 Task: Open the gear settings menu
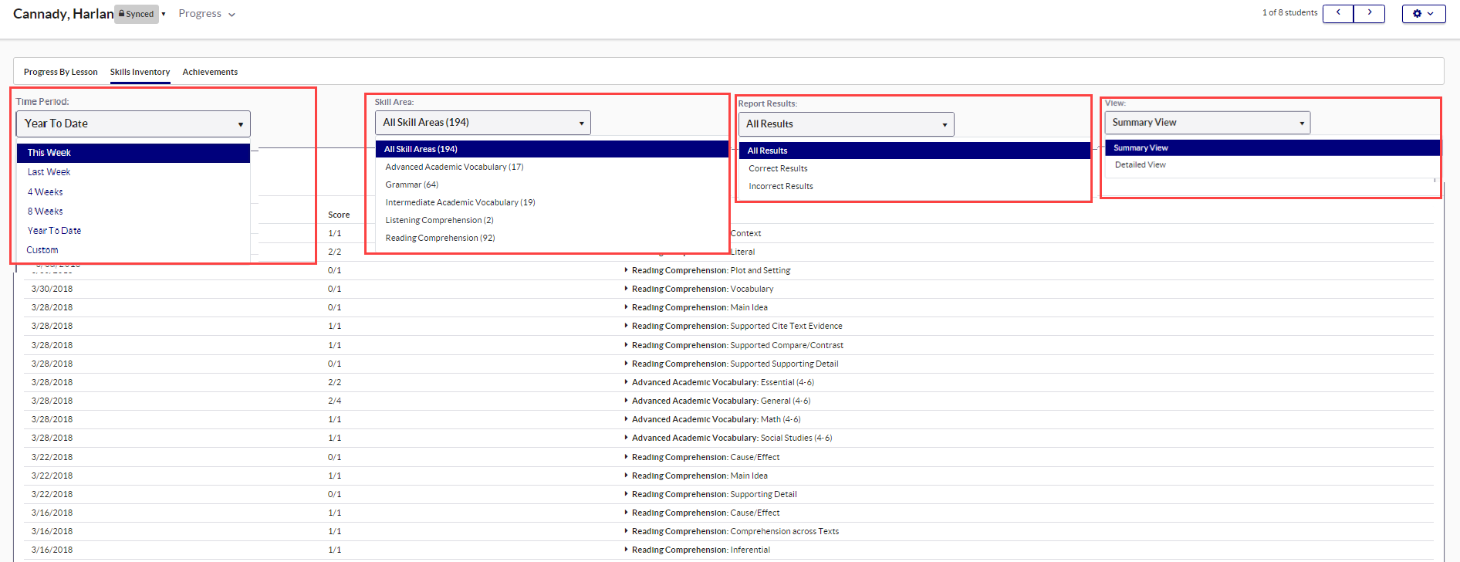(x=1423, y=13)
